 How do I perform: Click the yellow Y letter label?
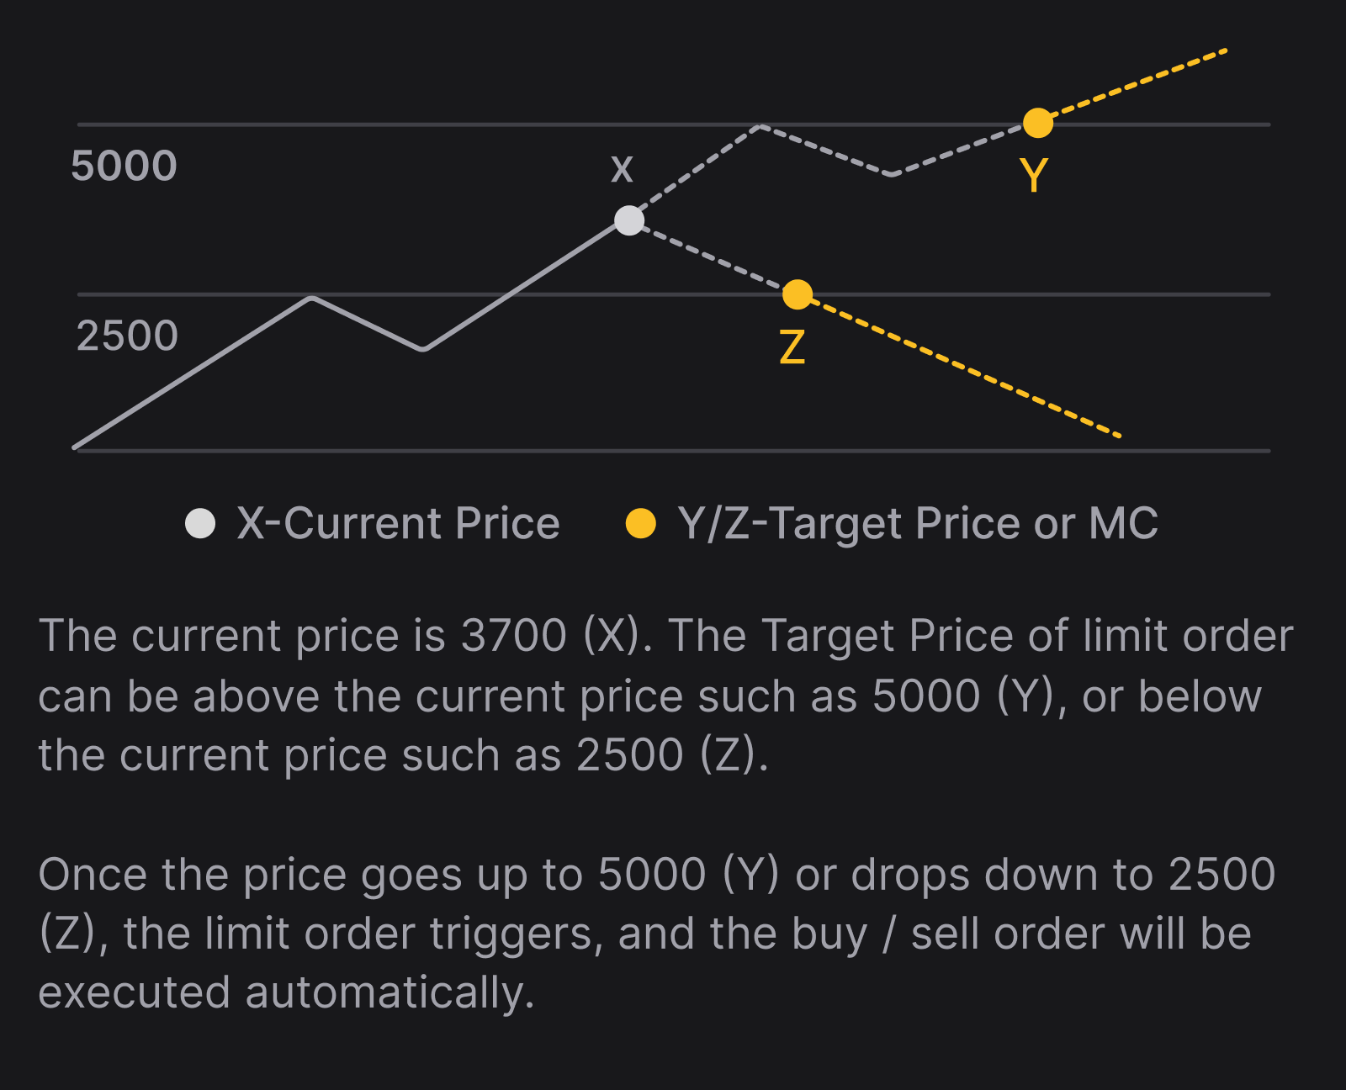coord(1034,175)
